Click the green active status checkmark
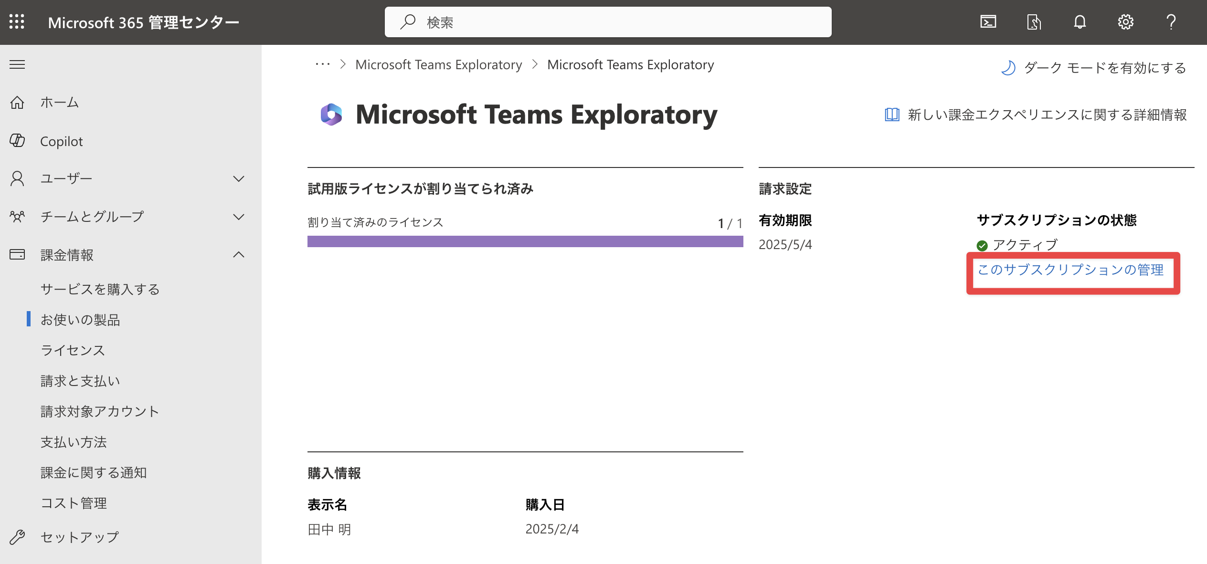This screenshot has width=1207, height=564. 982,245
